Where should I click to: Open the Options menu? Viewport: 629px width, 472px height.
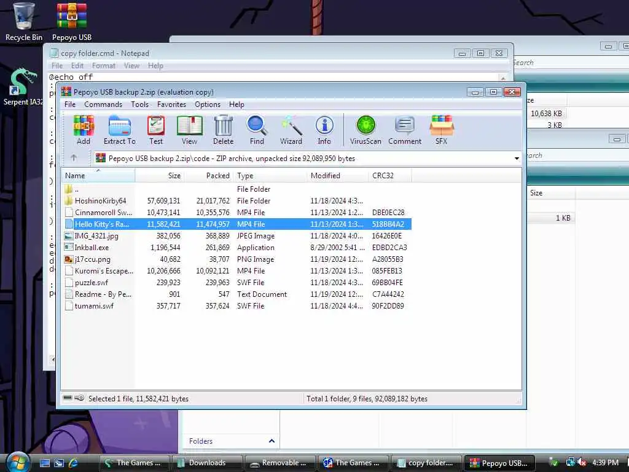[208, 104]
